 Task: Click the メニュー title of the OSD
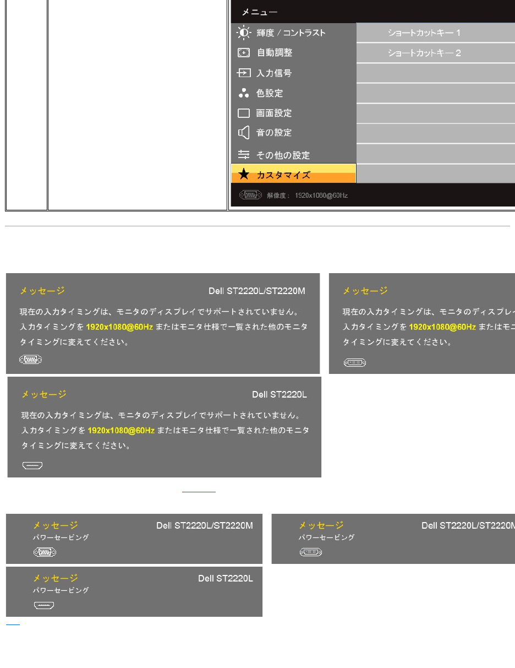[x=260, y=12]
